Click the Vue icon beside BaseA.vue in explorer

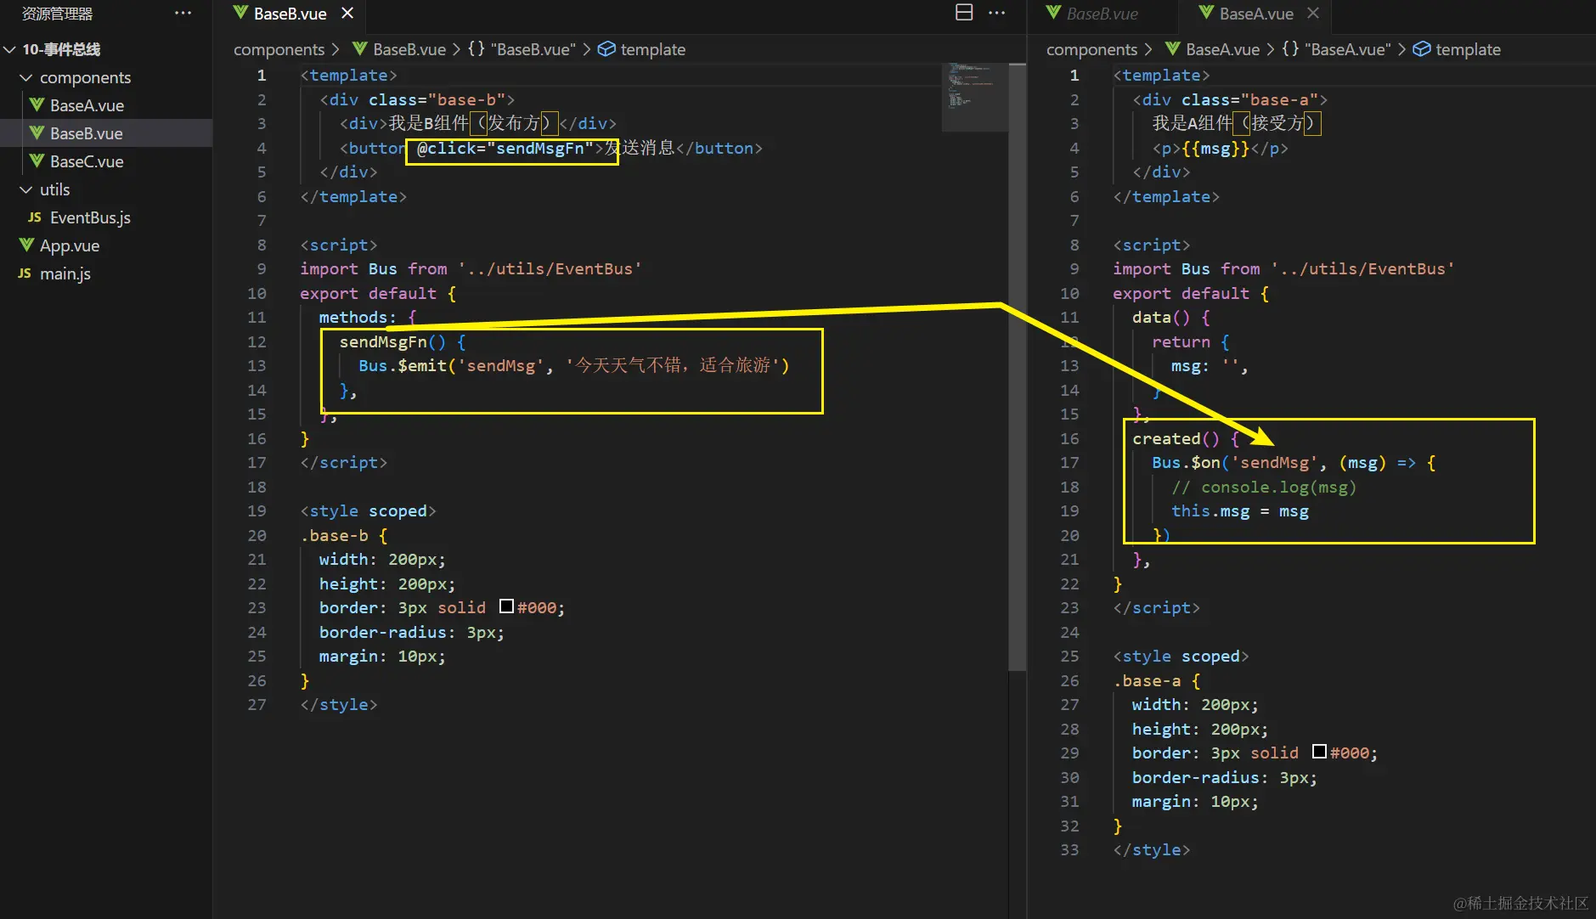(x=37, y=105)
